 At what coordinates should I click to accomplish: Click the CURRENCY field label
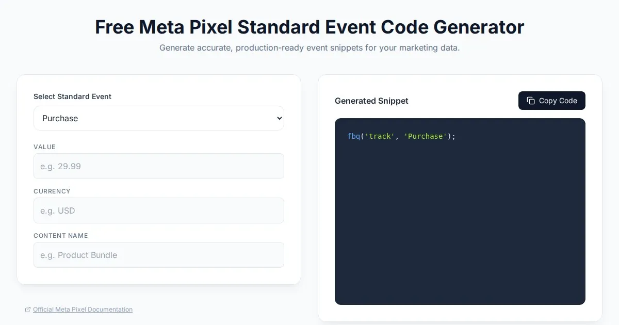click(52, 191)
